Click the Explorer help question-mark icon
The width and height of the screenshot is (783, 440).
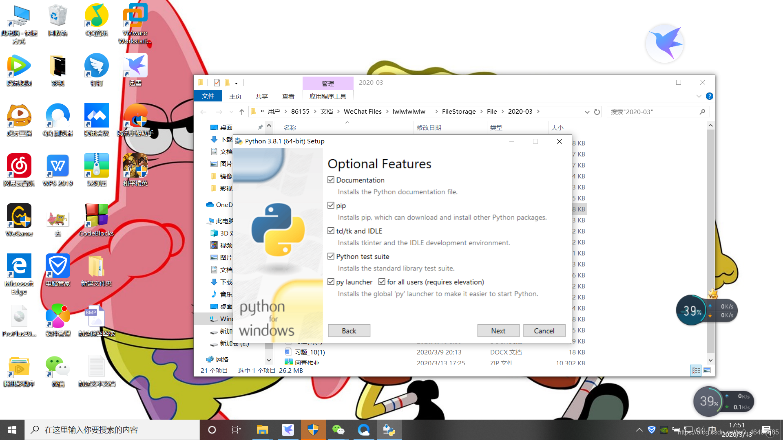[710, 96]
